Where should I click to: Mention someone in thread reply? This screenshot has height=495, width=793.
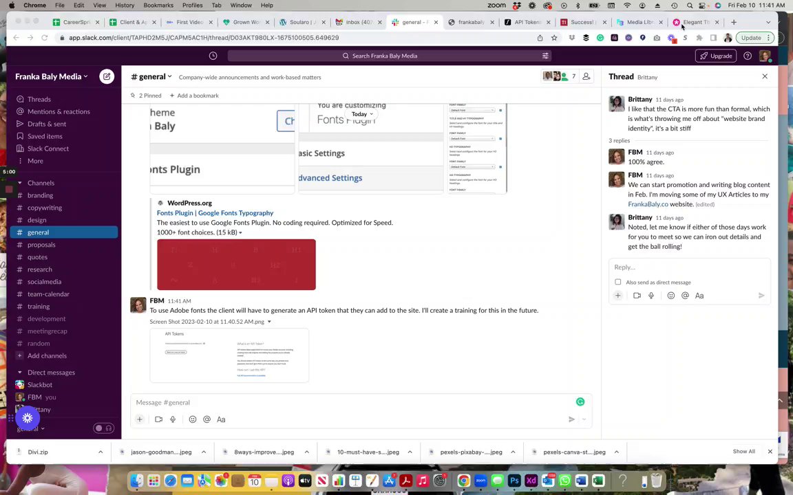pyautogui.click(x=685, y=296)
